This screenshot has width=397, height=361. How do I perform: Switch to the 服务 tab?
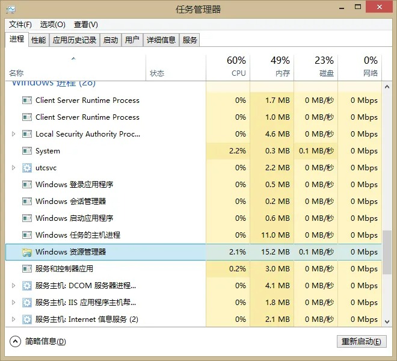click(x=189, y=40)
